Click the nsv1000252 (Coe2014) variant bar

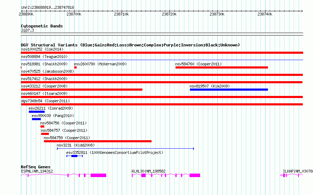[x=162, y=53]
